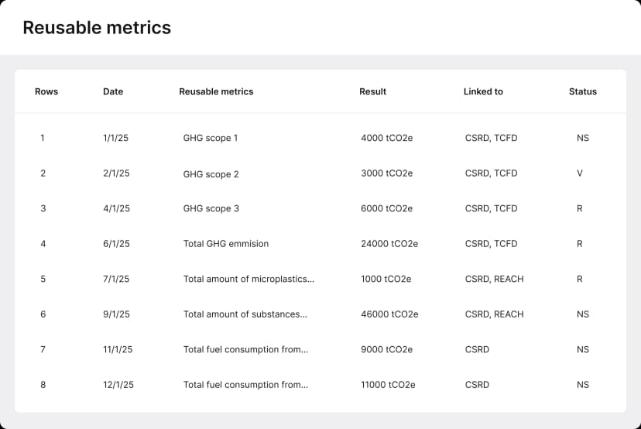The height and width of the screenshot is (429, 641).
Task: Click the Rows column header
Action: [x=46, y=91]
